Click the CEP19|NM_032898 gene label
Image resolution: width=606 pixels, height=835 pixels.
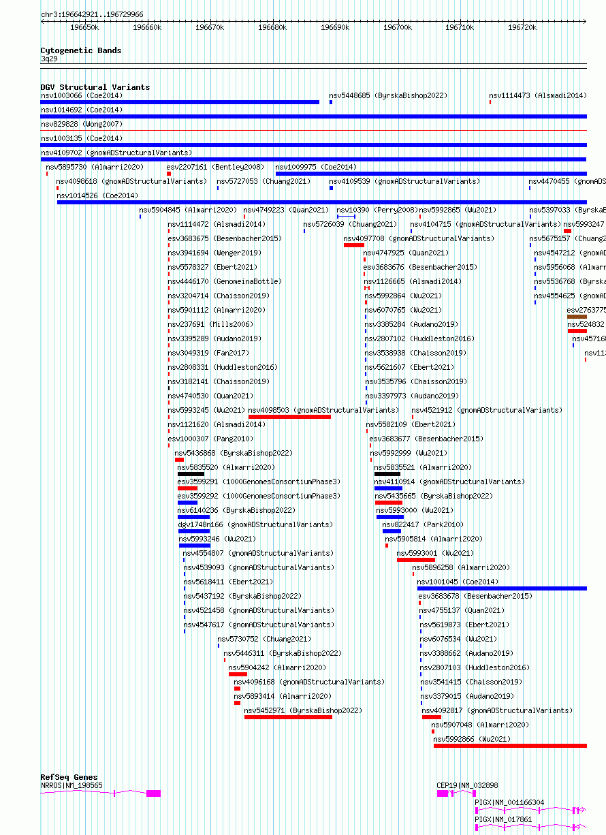(x=467, y=786)
